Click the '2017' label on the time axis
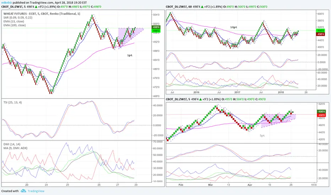This screenshot has height=195, width=331. [237, 92]
